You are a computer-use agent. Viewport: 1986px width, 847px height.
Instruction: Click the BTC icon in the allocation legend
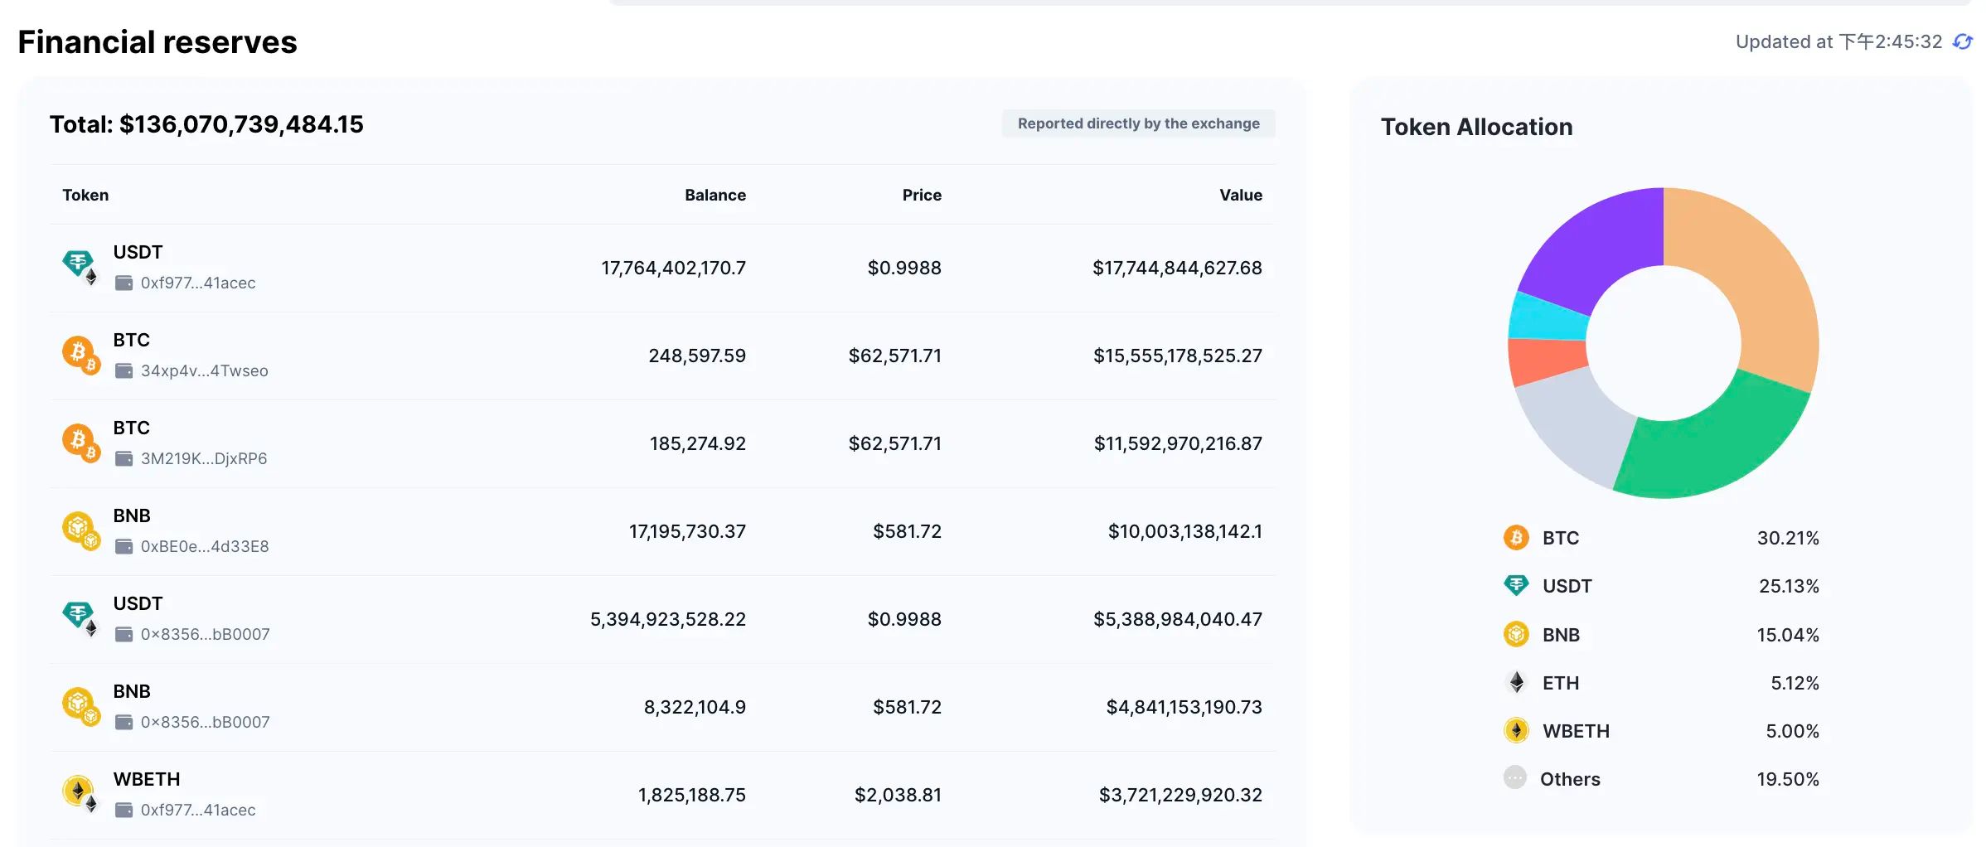point(1516,538)
